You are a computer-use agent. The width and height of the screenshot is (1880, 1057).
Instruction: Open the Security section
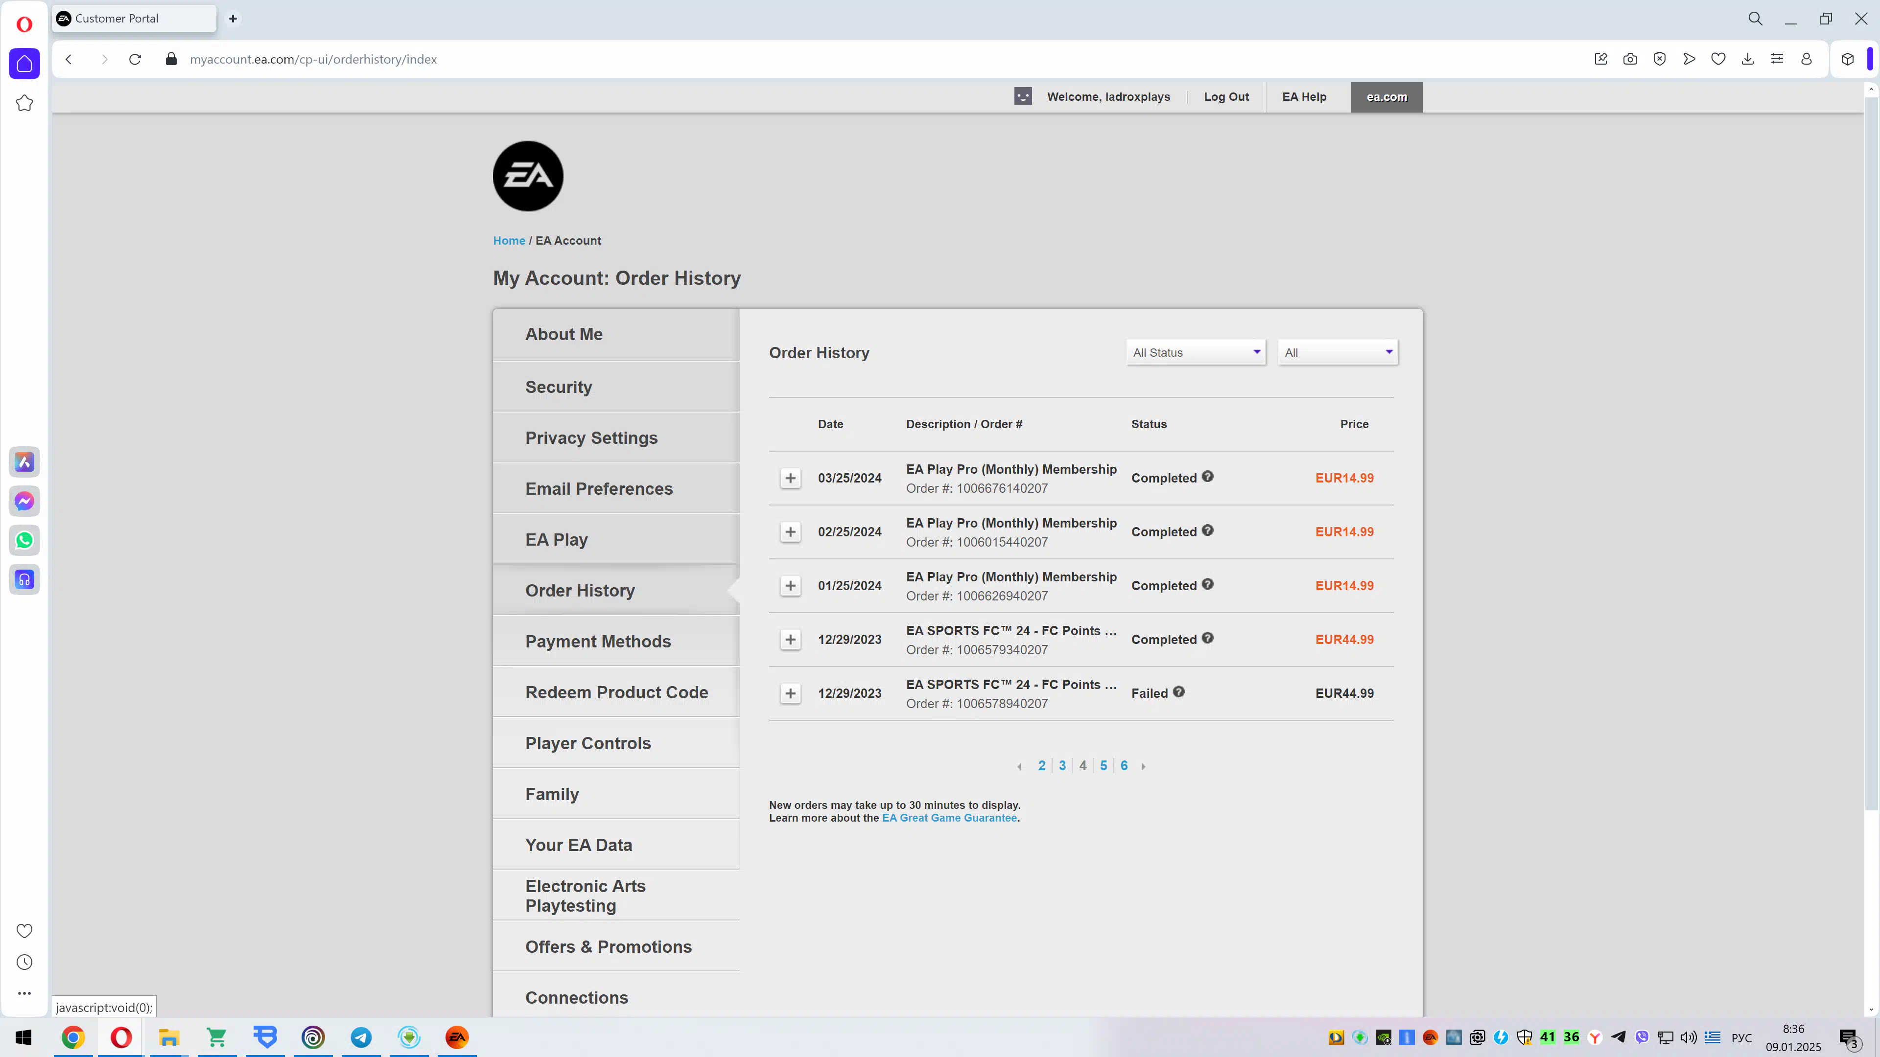tap(616, 387)
